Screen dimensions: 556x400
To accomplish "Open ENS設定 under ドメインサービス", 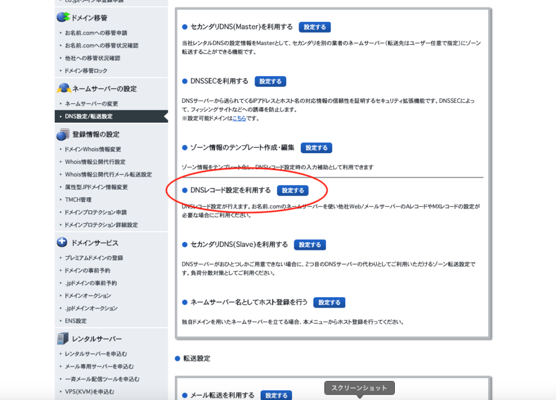I will pyautogui.click(x=75, y=321).
